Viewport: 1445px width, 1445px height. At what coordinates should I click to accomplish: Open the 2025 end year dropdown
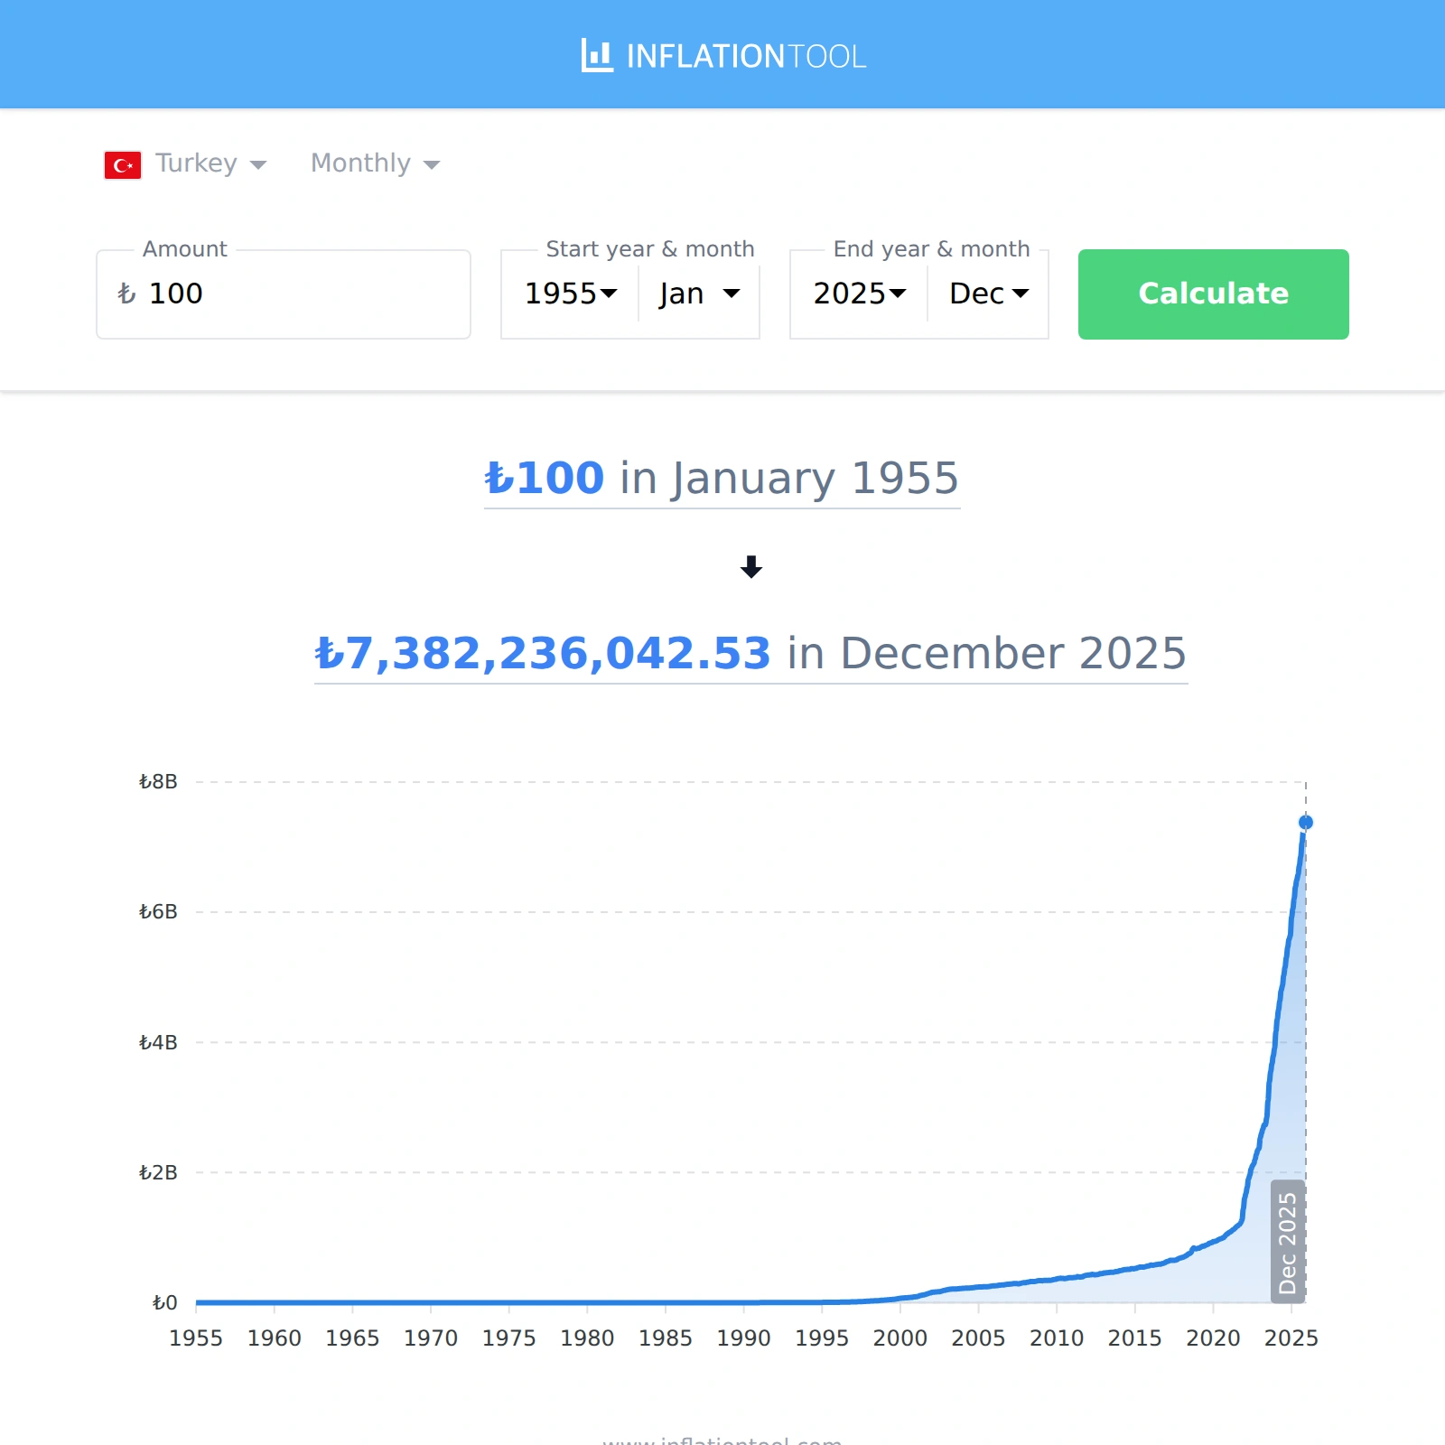(x=859, y=294)
